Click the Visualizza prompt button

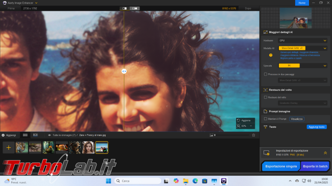tap(297, 119)
